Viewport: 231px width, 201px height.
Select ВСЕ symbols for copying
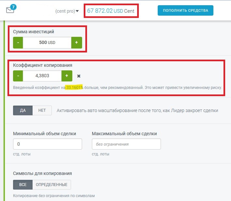(23, 185)
